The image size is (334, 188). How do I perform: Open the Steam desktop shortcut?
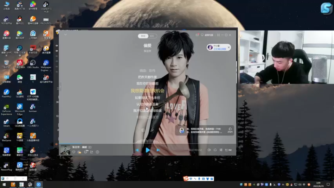point(6,123)
